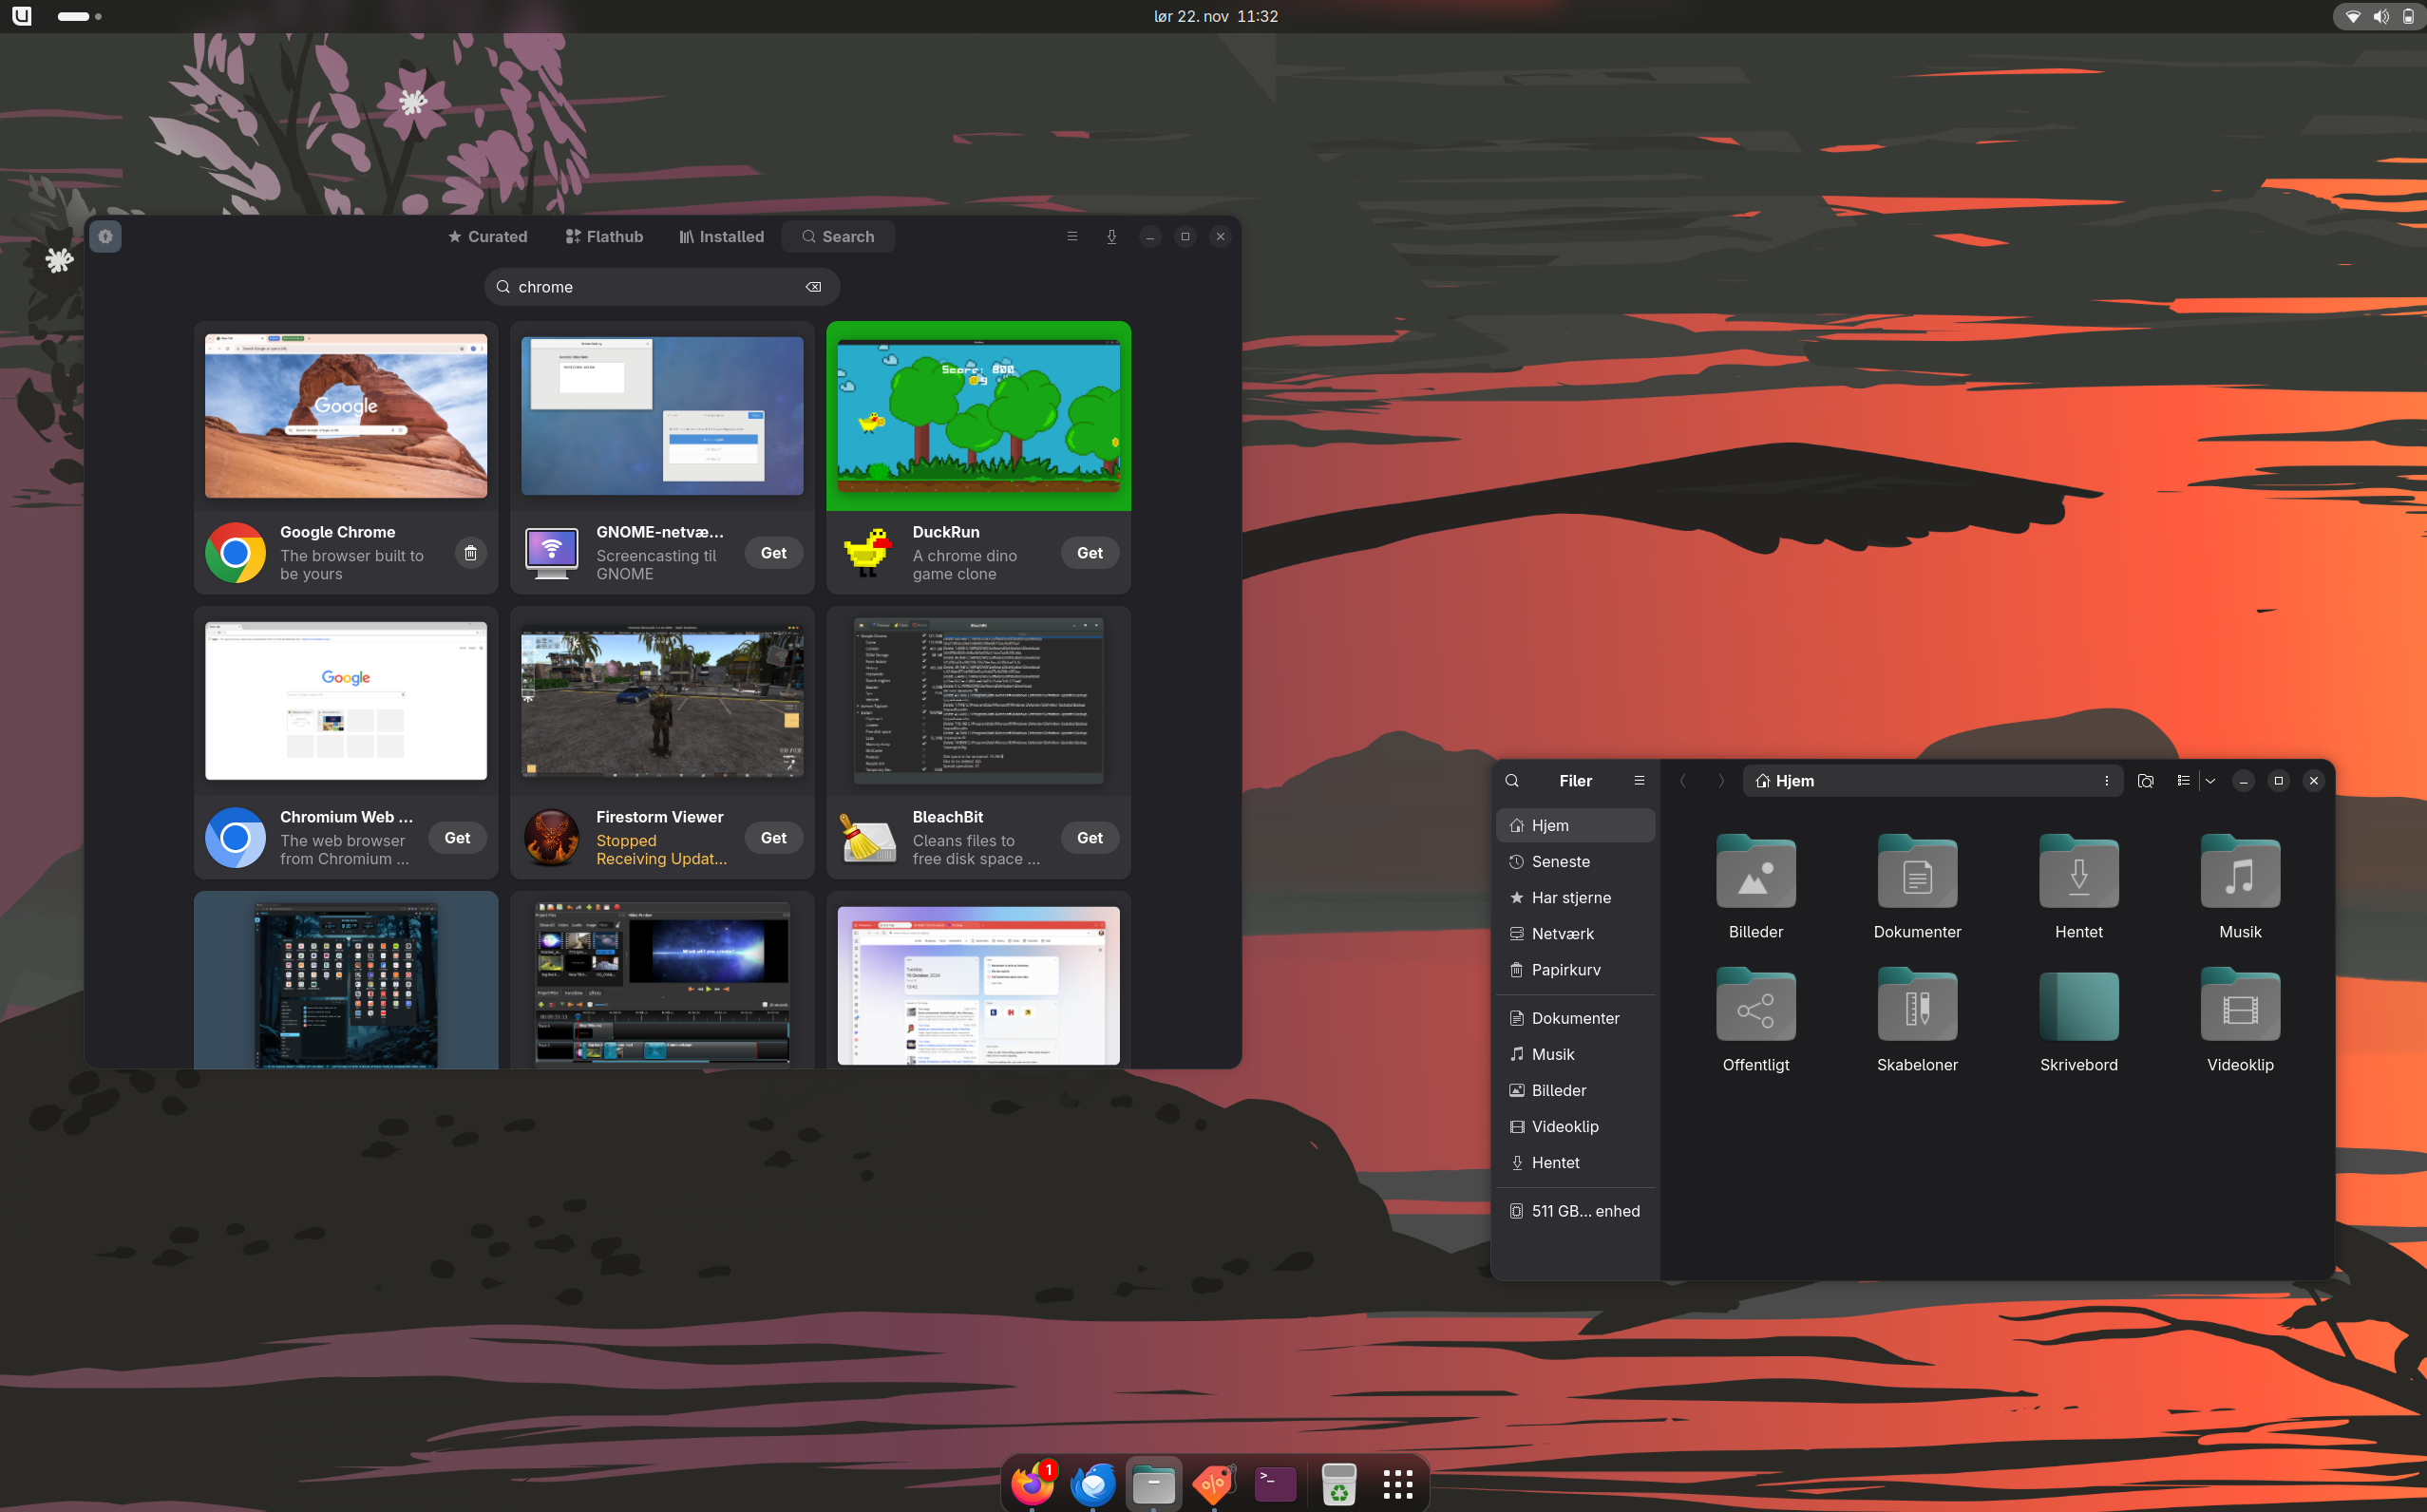Get the BleachBit app

[x=1089, y=838]
